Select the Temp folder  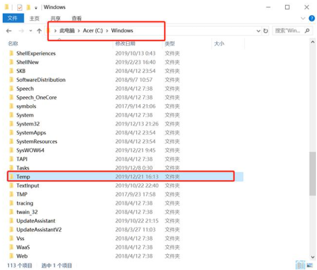tap(24, 177)
